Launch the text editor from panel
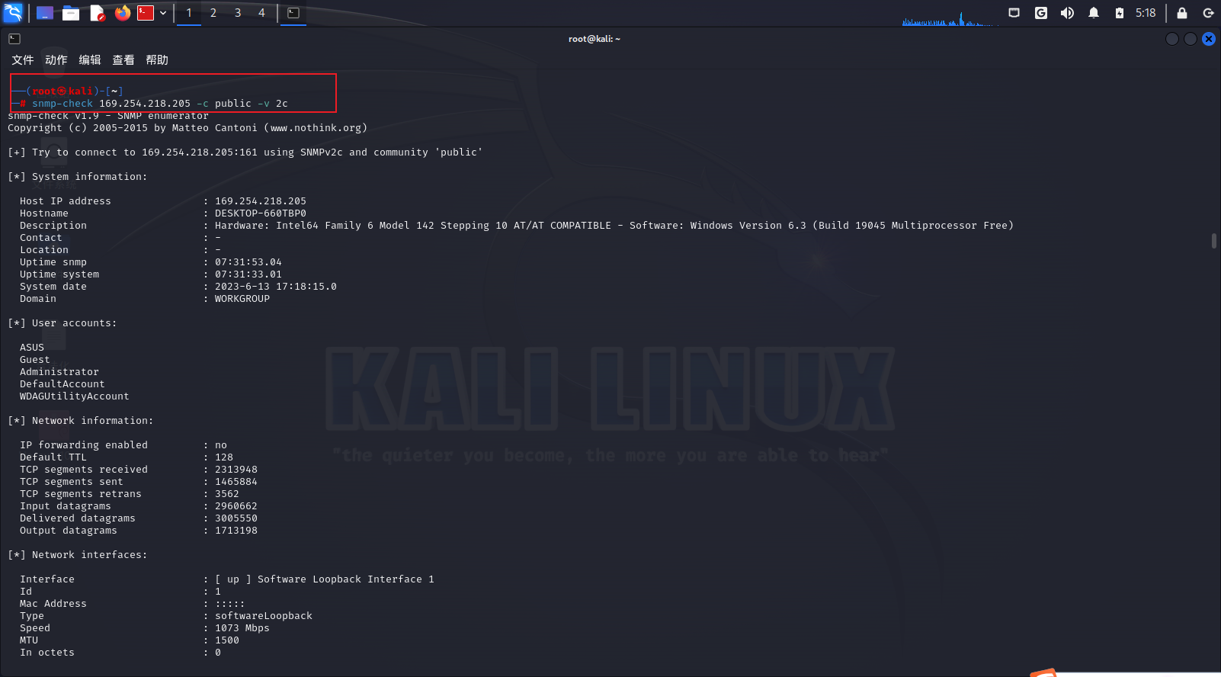Viewport: 1221px width, 677px height. click(x=97, y=13)
